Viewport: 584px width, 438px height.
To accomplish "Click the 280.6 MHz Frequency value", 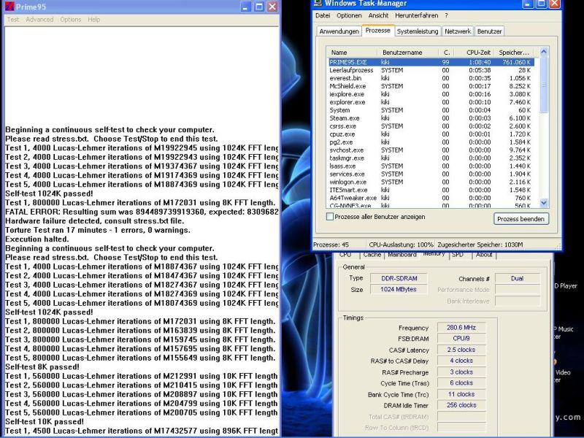I will [x=461, y=327].
